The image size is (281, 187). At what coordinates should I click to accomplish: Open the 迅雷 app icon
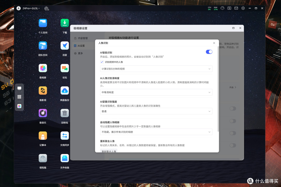65,46
